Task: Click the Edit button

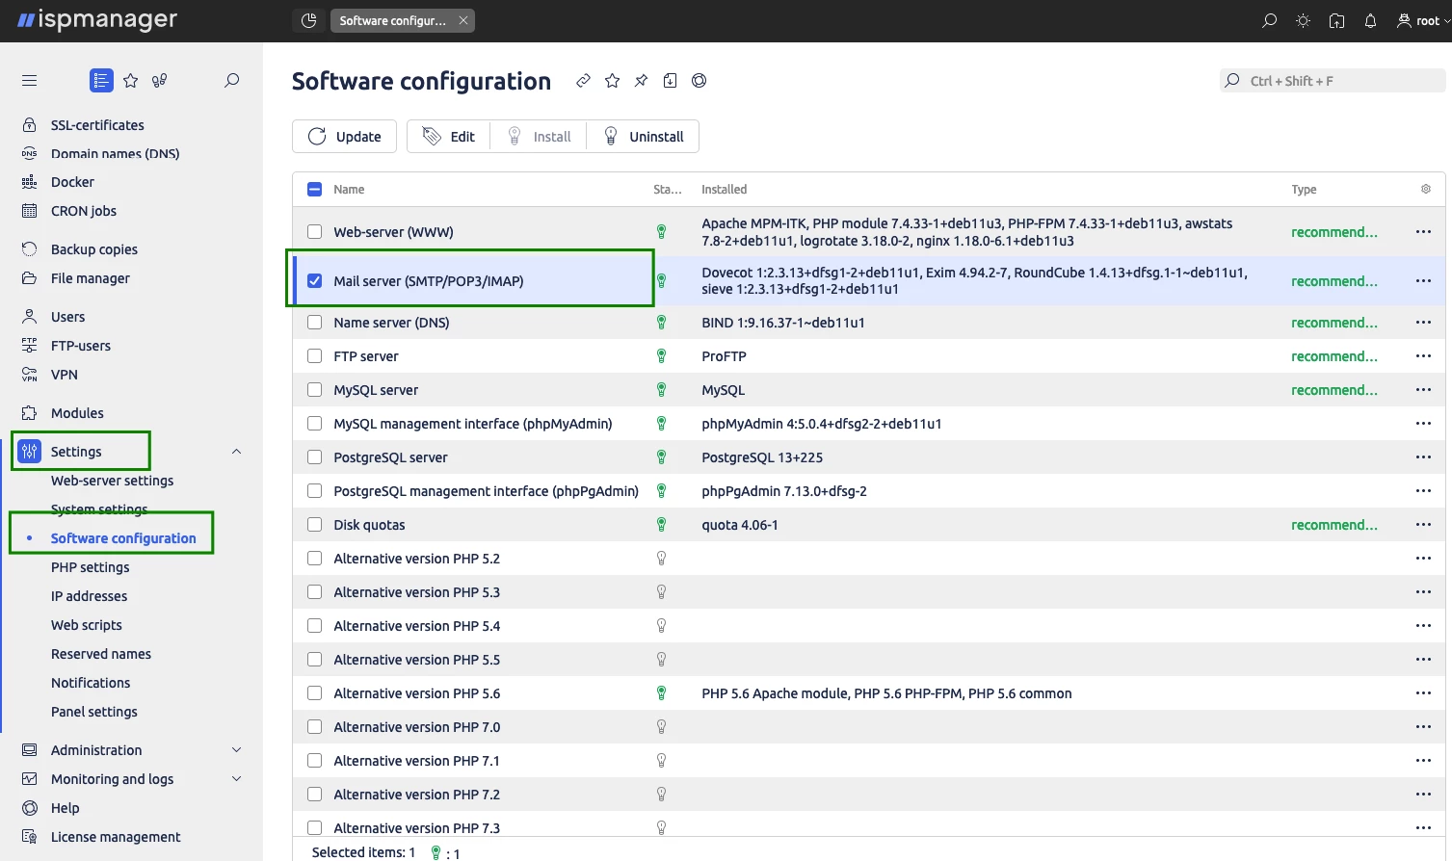Action: [x=449, y=136]
